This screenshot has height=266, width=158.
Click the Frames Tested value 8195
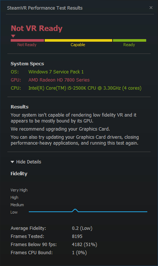tap(77, 236)
